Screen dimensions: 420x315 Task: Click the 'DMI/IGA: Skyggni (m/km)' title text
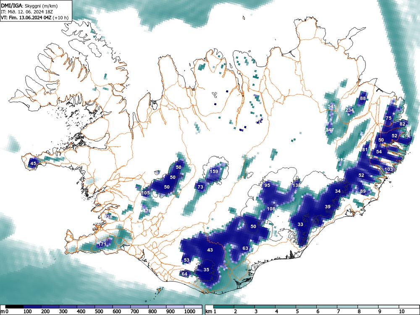coord(29,6)
